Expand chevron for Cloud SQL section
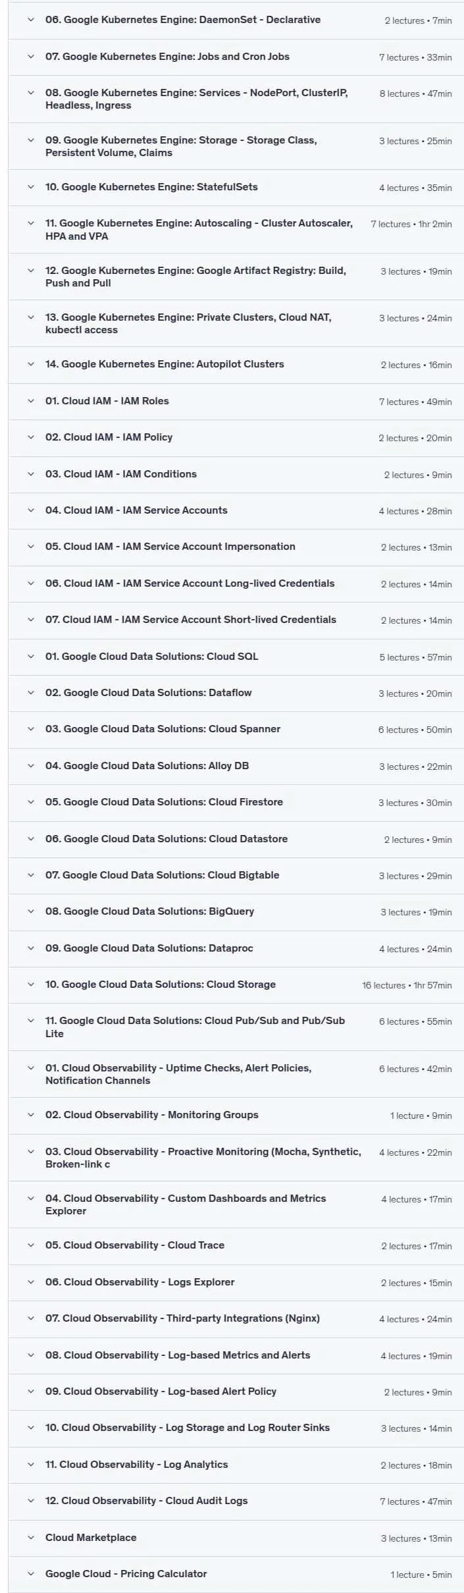Screen dimensions: 464x1593 pyautogui.click(x=31, y=657)
